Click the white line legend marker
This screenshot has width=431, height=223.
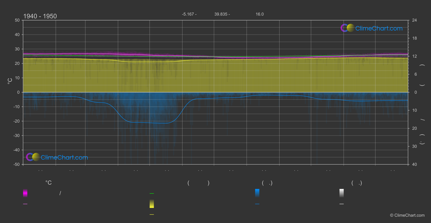coord(342,204)
